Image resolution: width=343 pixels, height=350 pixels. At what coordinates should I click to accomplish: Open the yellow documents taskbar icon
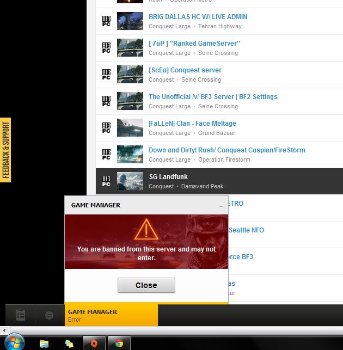69,343
